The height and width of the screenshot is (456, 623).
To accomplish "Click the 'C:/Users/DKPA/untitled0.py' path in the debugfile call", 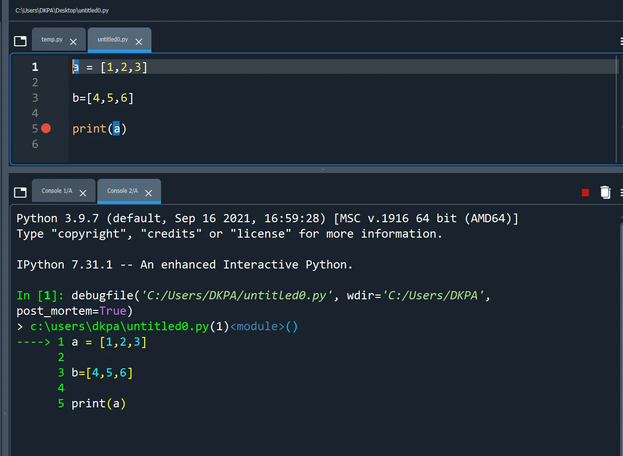I will (x=237, y=295).
